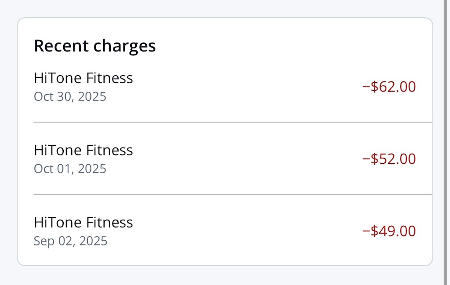Click empty middle of the $49.00 charge row
Viewport: 450px width, 285px height.
pyautogui.click(x=246, y=231)
